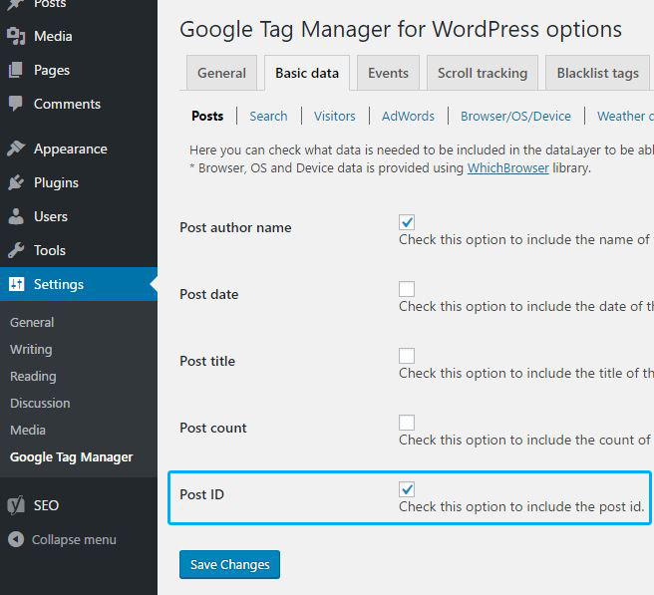Open Media settings submenu item

28,430
